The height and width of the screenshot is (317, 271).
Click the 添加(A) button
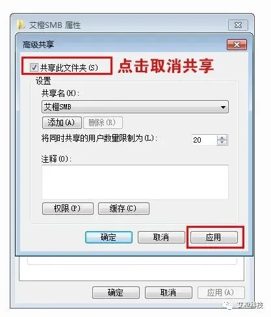[62, 122]
